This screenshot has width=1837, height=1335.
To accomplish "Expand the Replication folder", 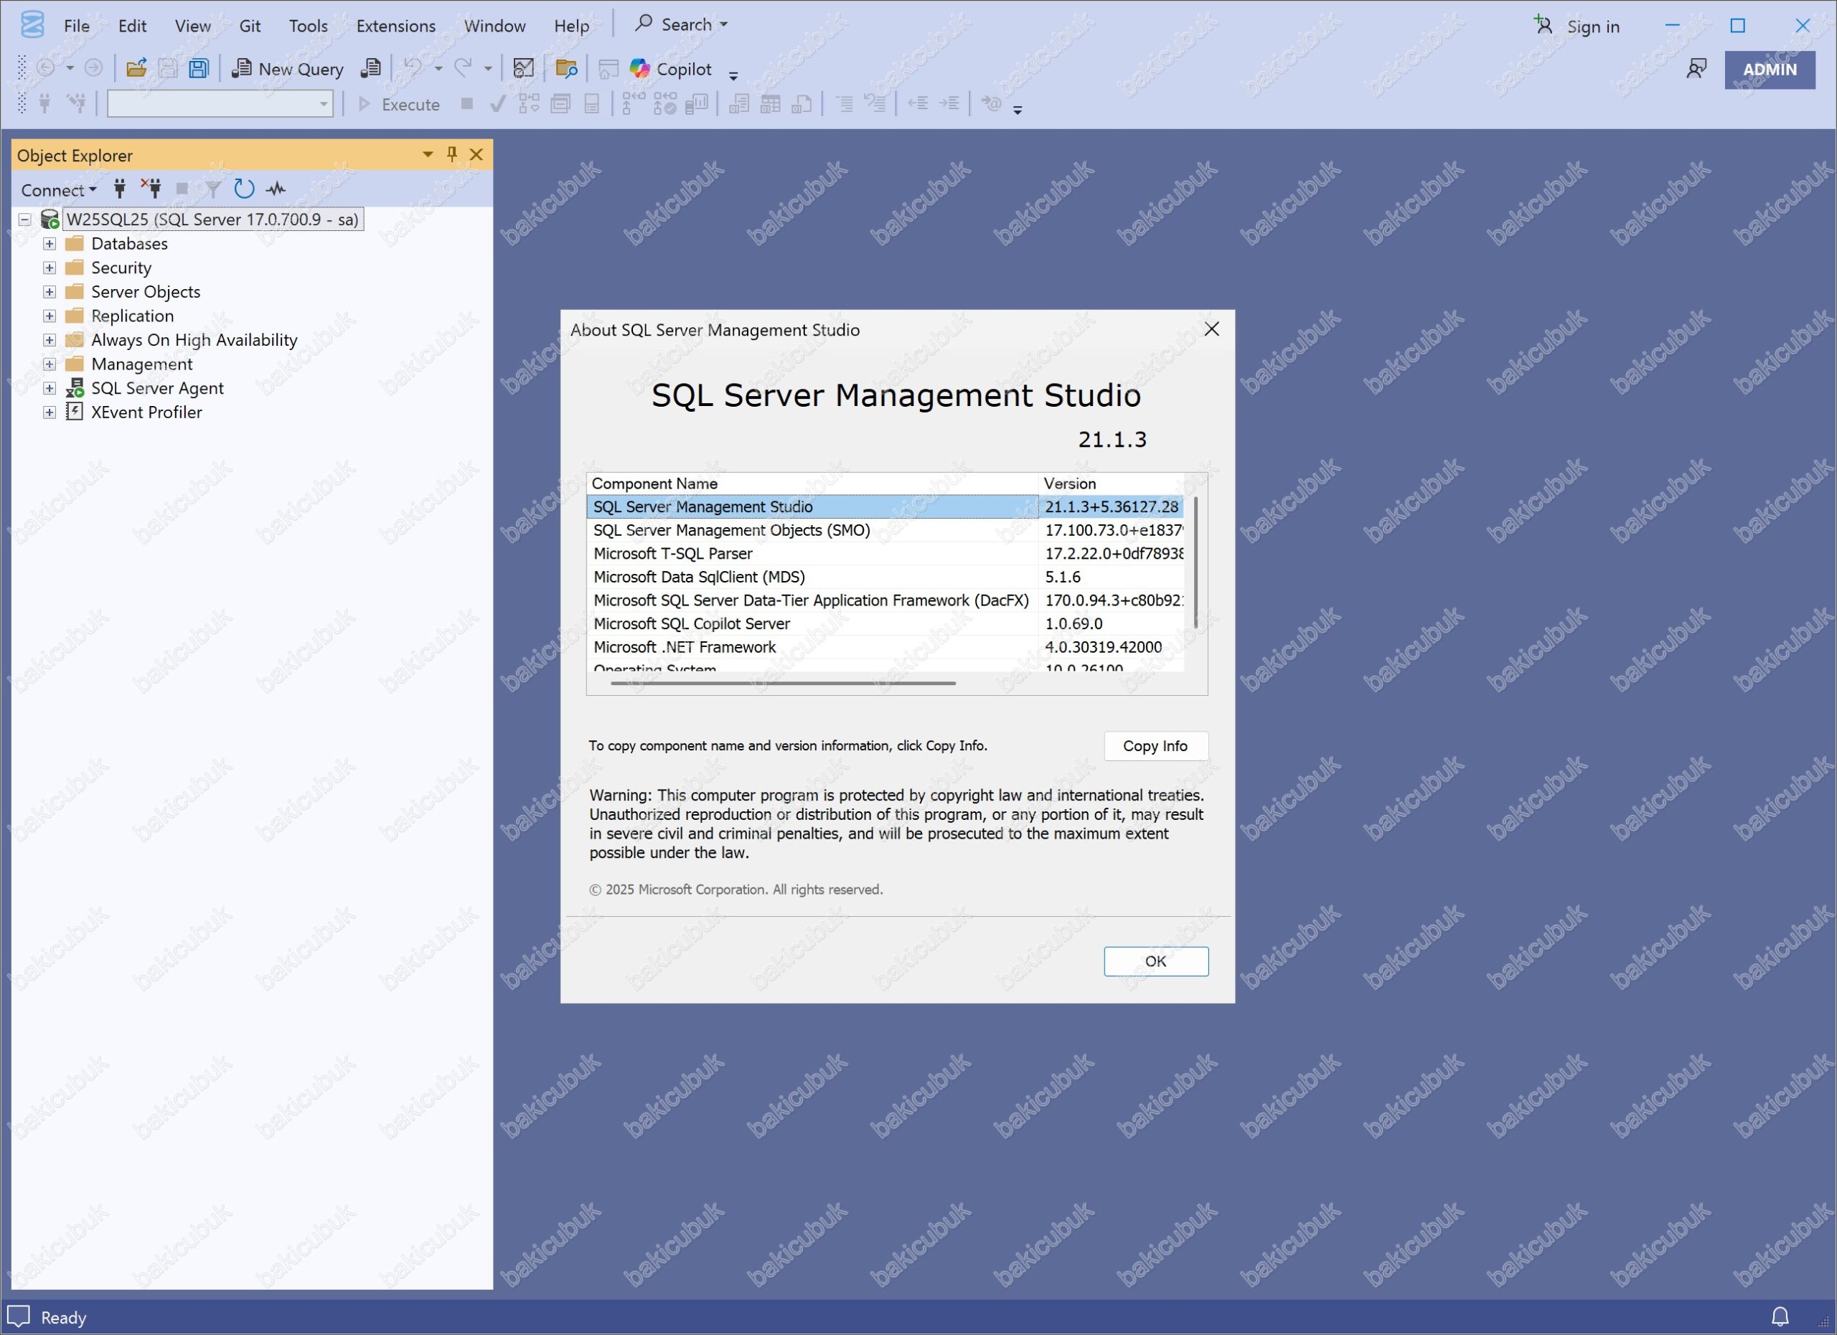I will pos(50,316).
